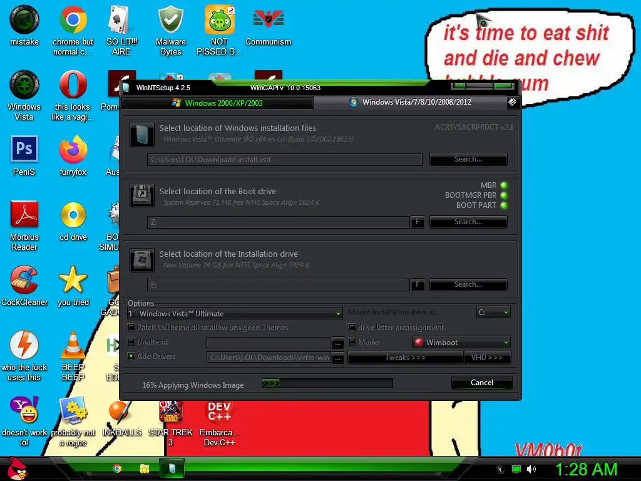Viewport: 641px width, 481px height.
Task: Open the file explorer taskbar icon
Action: (145, 468)
